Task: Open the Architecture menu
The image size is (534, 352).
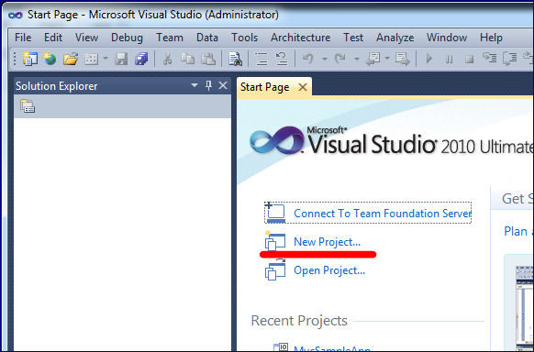Action: point(300,38)
